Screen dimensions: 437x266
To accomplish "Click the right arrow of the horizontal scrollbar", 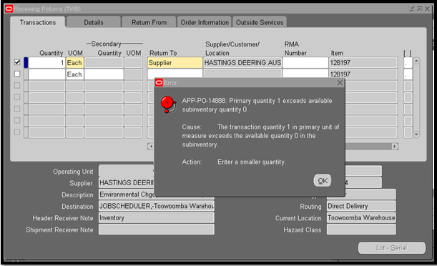I will [x=395, y=147].
